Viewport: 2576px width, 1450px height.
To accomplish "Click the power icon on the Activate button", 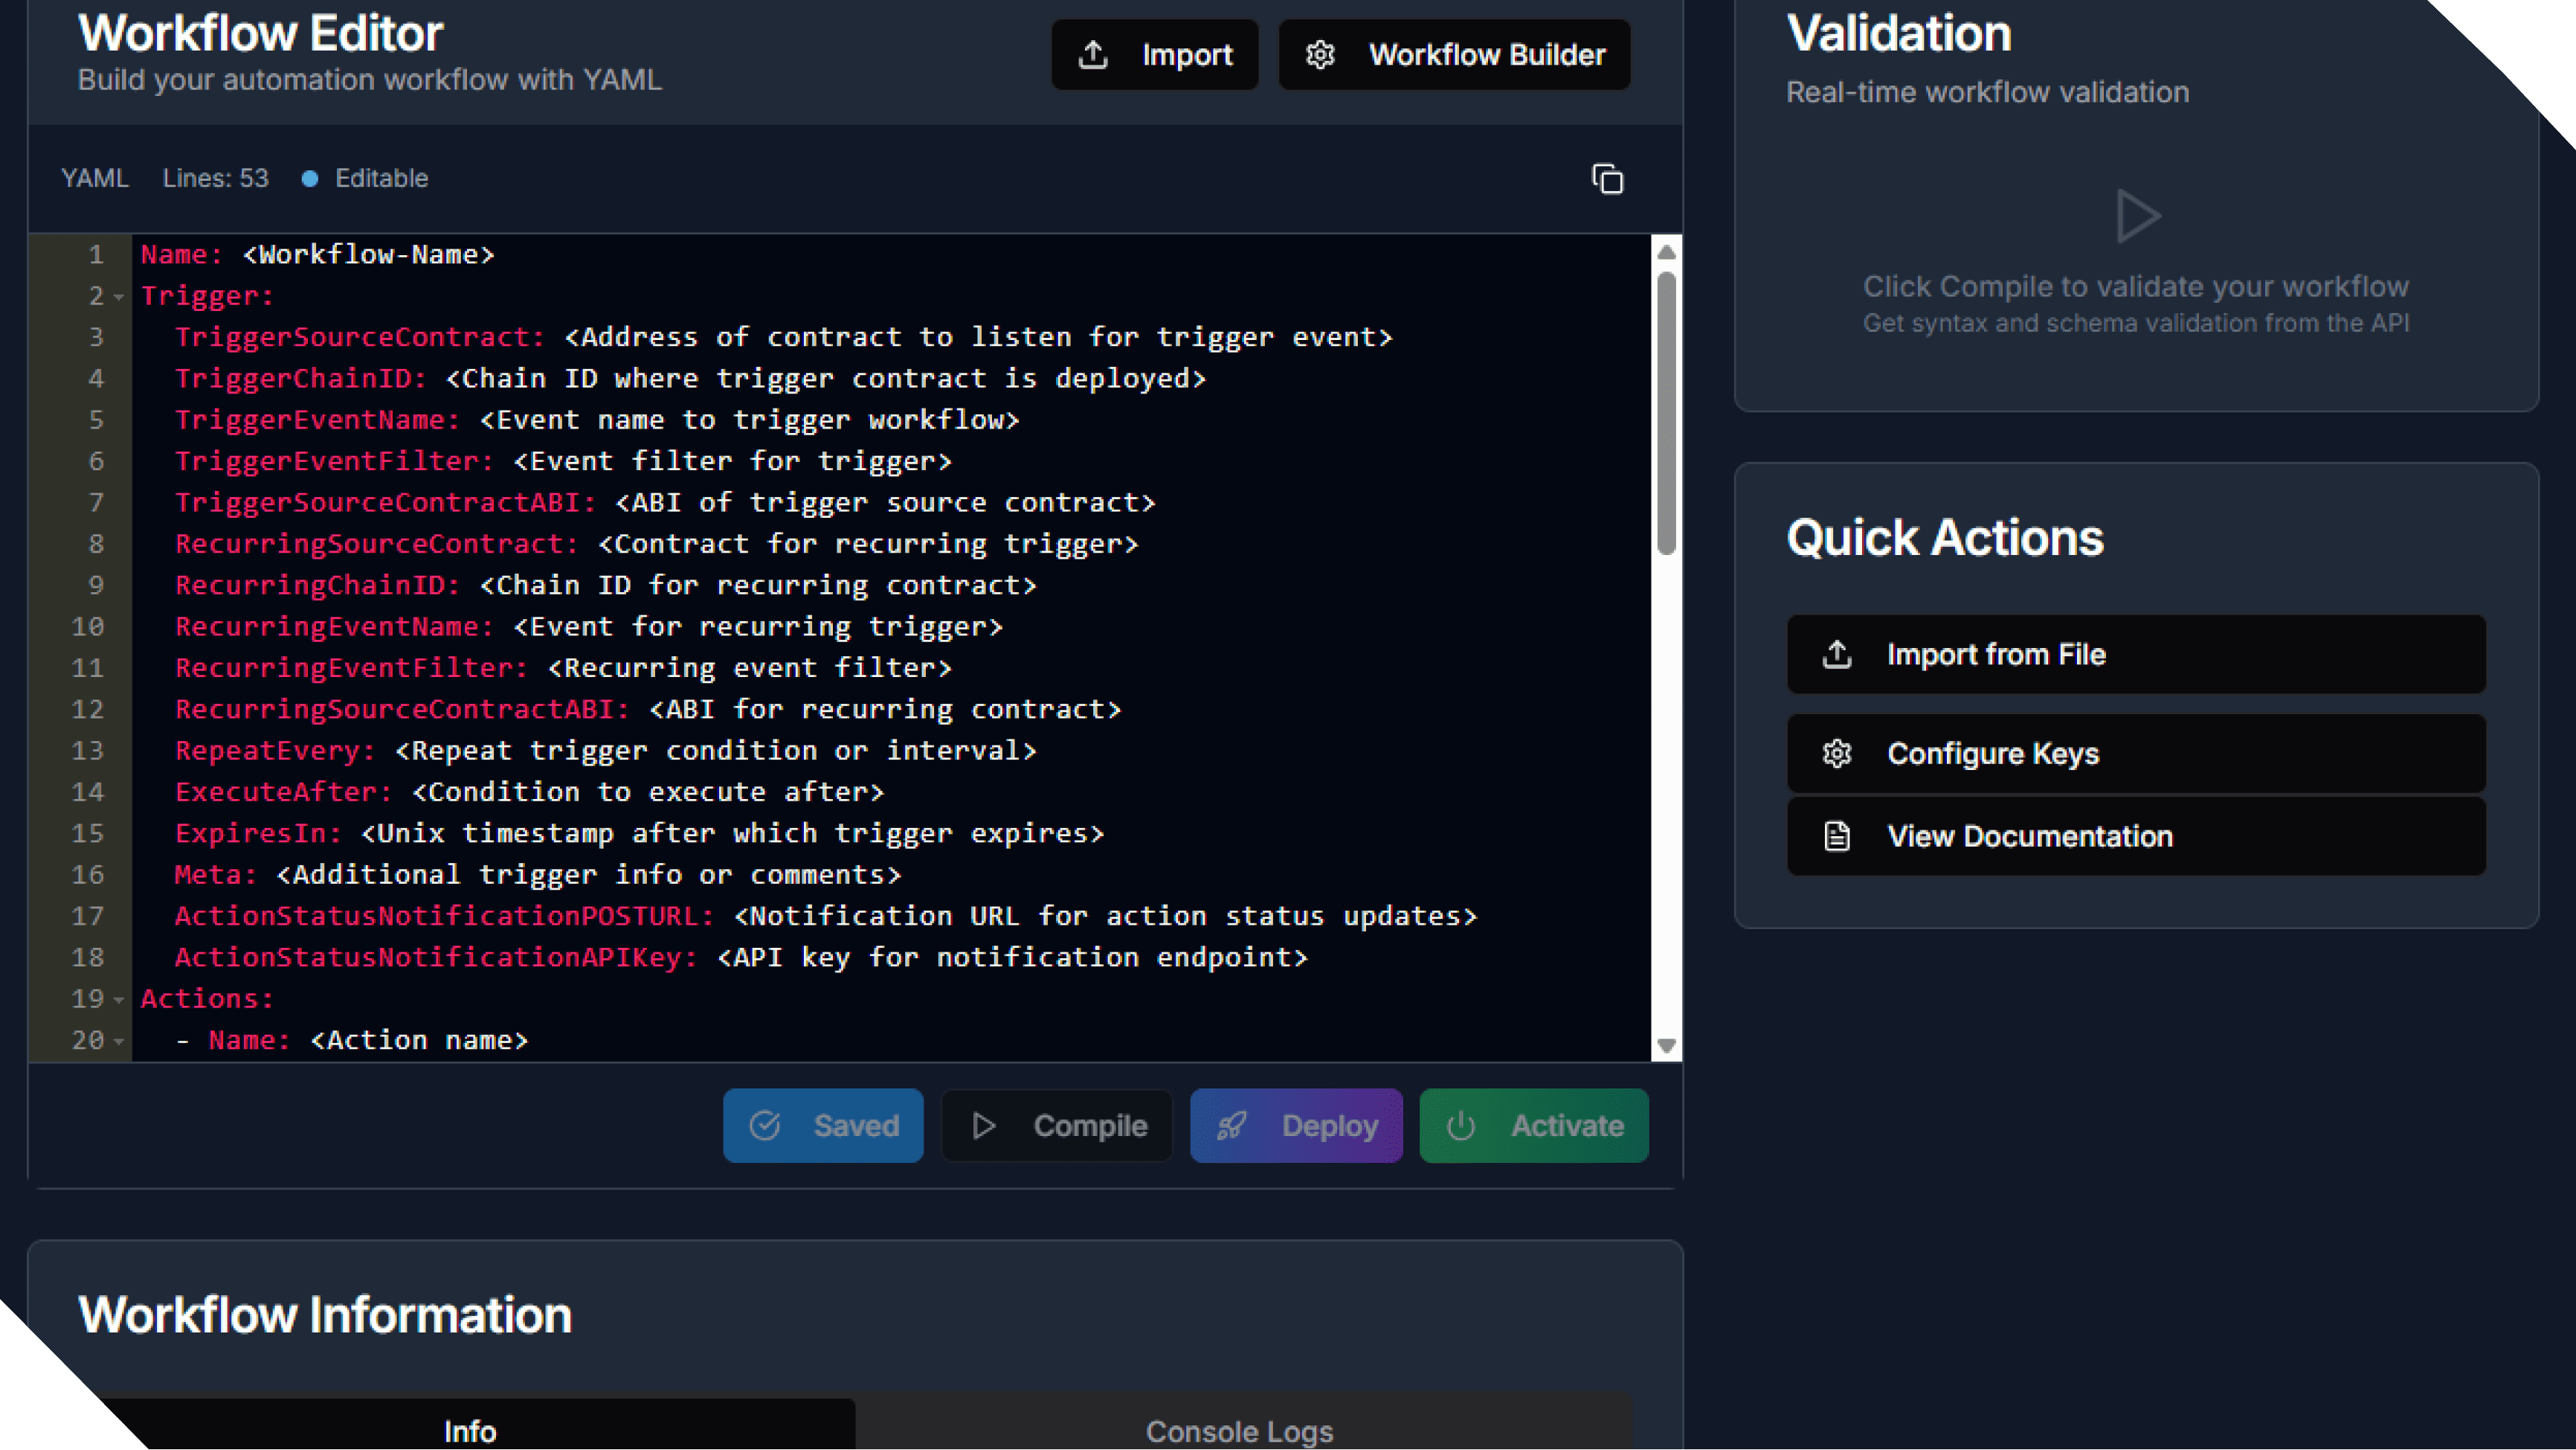I will pos(1461,1126).
